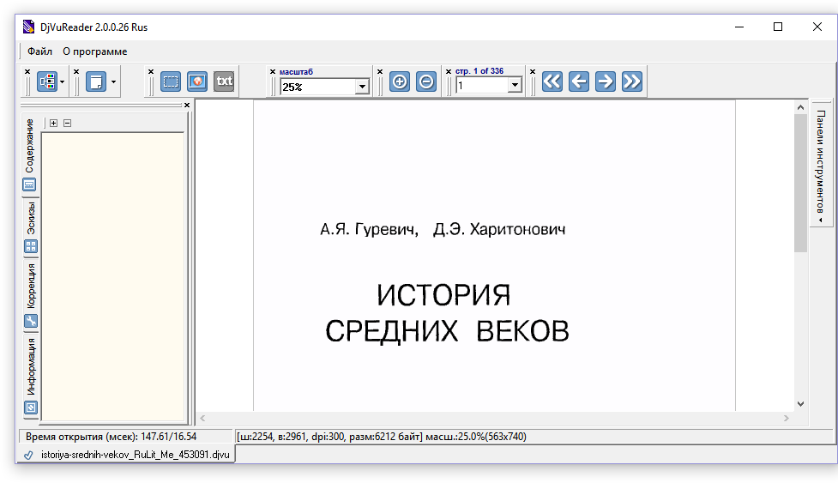Go to the previous page arrow
Image resolution: width=838 pixels, height=483 pixels.
point(579,82)
